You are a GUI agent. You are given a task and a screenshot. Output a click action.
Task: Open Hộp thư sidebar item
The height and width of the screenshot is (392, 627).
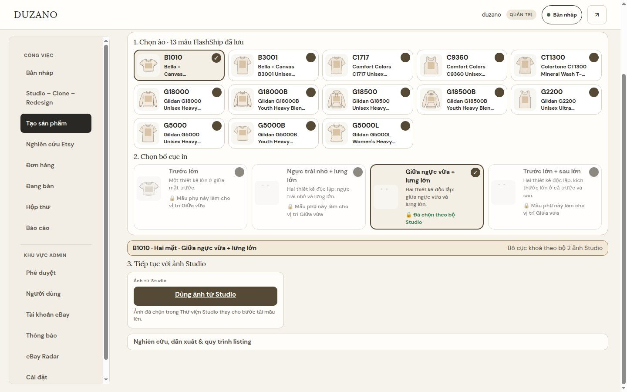(56, 207)
